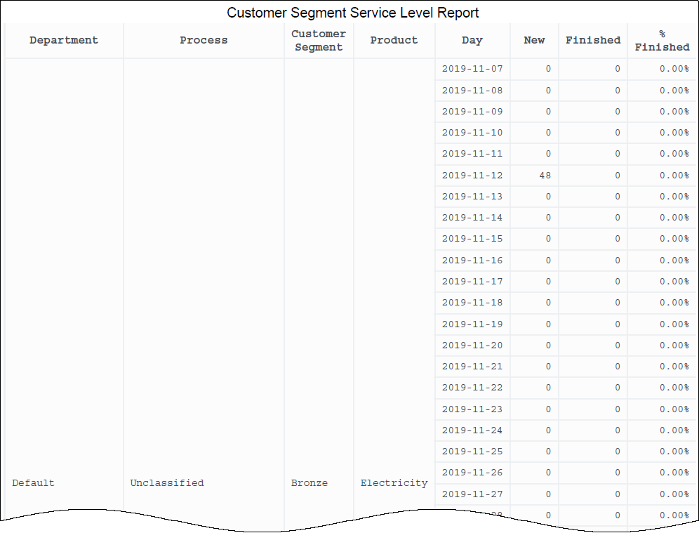Click the New column header
This screenshot has height=533, width=699.
coord(534,41)
